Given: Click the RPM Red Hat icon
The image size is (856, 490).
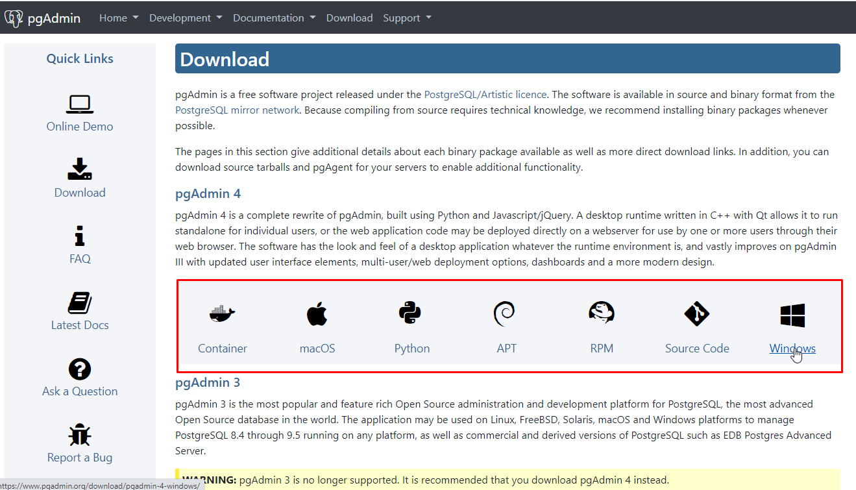Looking at the screenshot, I should coord(601,313).
